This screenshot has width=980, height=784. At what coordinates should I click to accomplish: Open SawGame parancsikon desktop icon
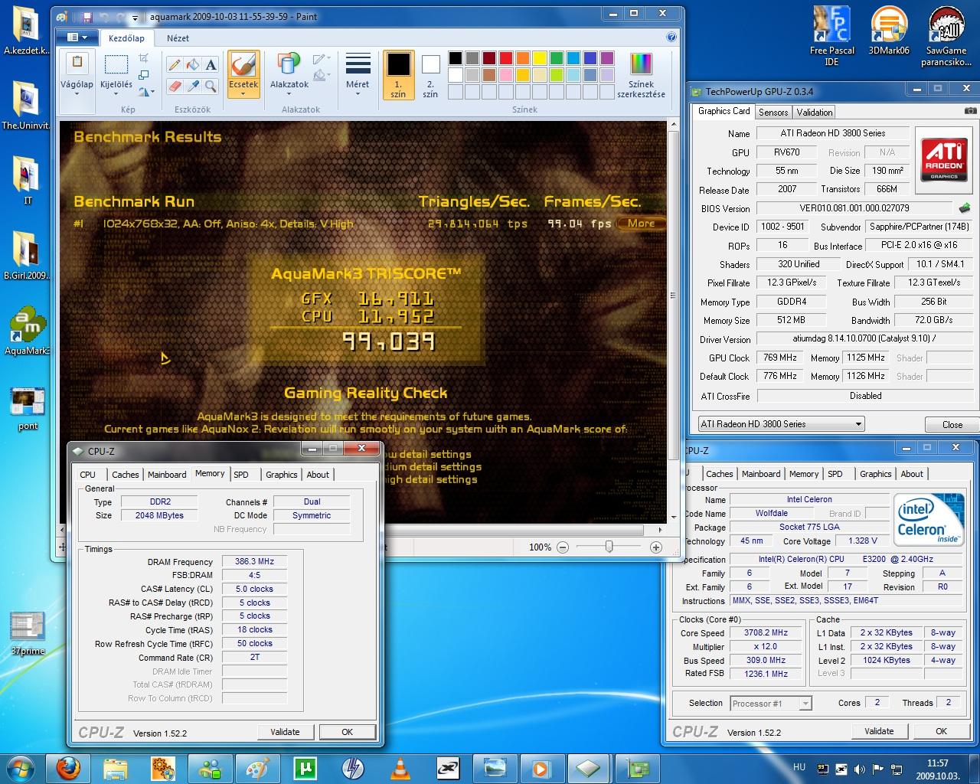(x=946, y=36)
